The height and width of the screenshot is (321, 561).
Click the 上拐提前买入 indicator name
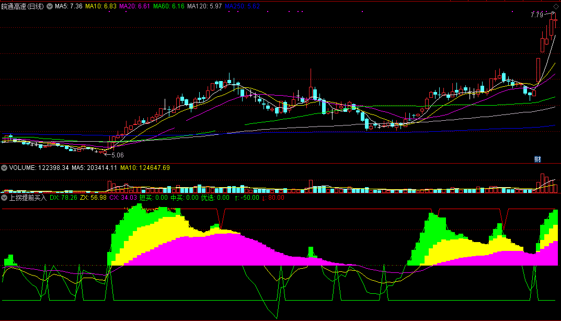28,198
